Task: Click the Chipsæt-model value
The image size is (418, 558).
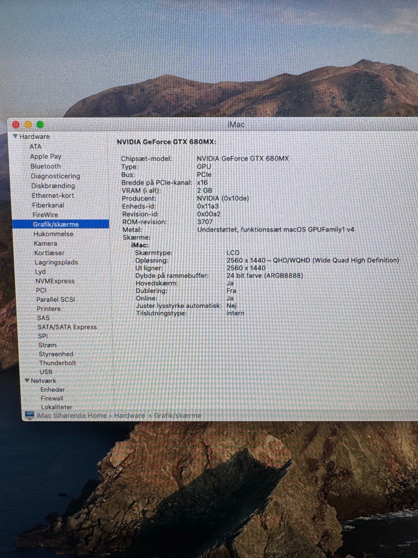Action: (x=243, y=159)
